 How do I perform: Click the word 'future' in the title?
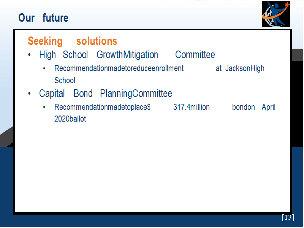click(x=55, y=18)
